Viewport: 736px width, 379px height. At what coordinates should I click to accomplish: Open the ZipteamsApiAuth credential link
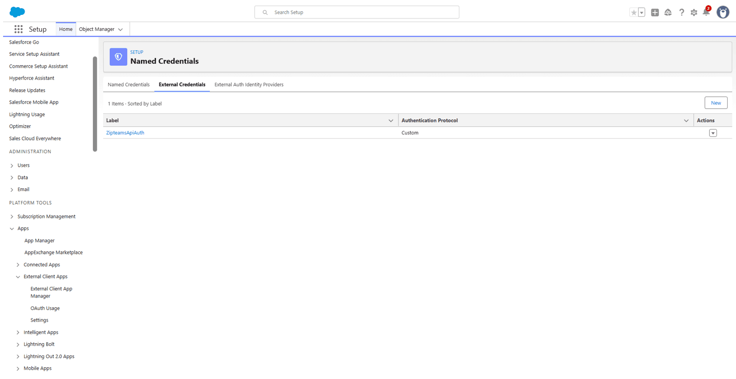point(125,133)
